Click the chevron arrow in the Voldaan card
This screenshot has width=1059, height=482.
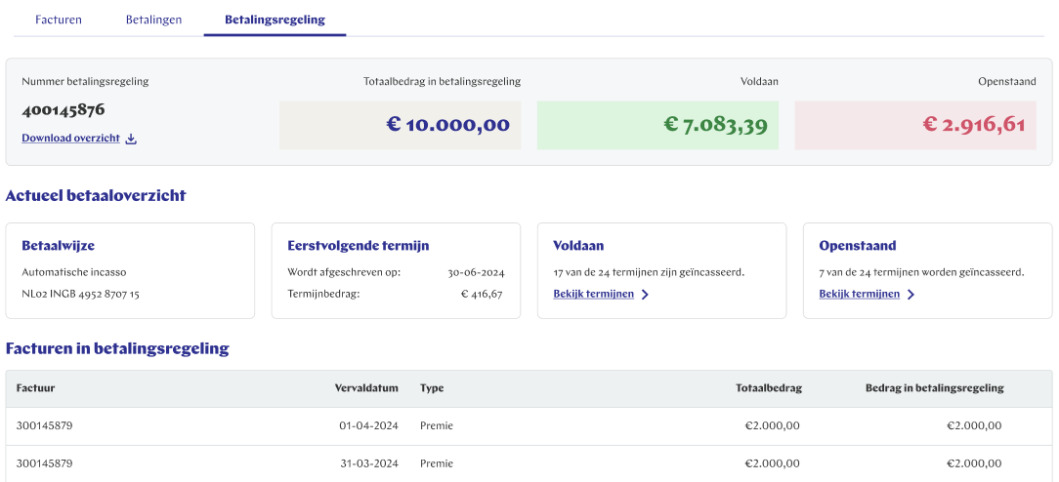tap(645, 295)
